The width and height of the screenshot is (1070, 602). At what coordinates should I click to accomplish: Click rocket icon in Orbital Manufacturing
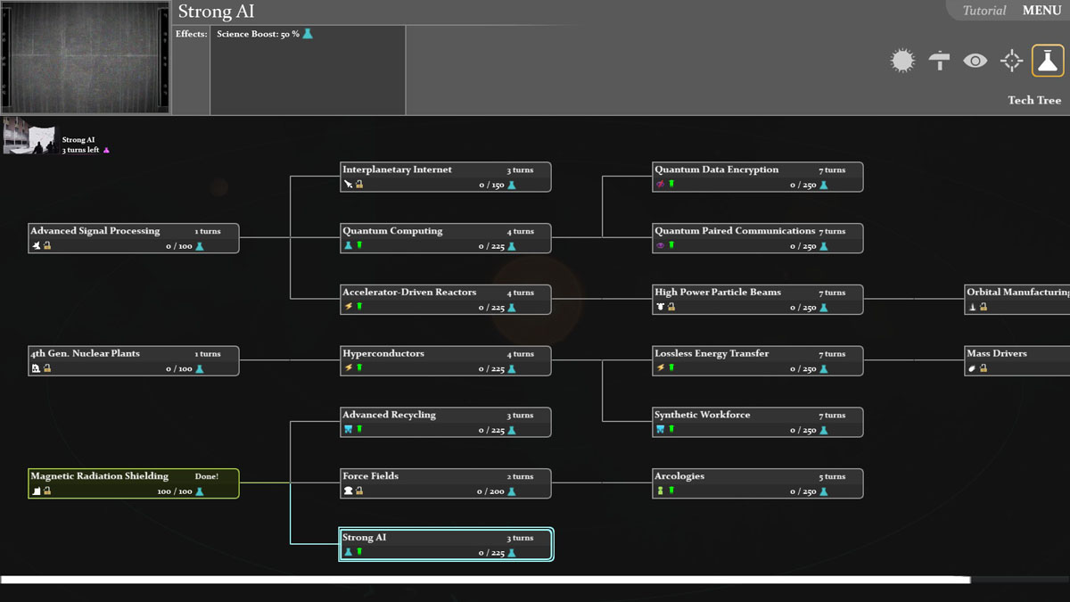[x=973, y=307]
